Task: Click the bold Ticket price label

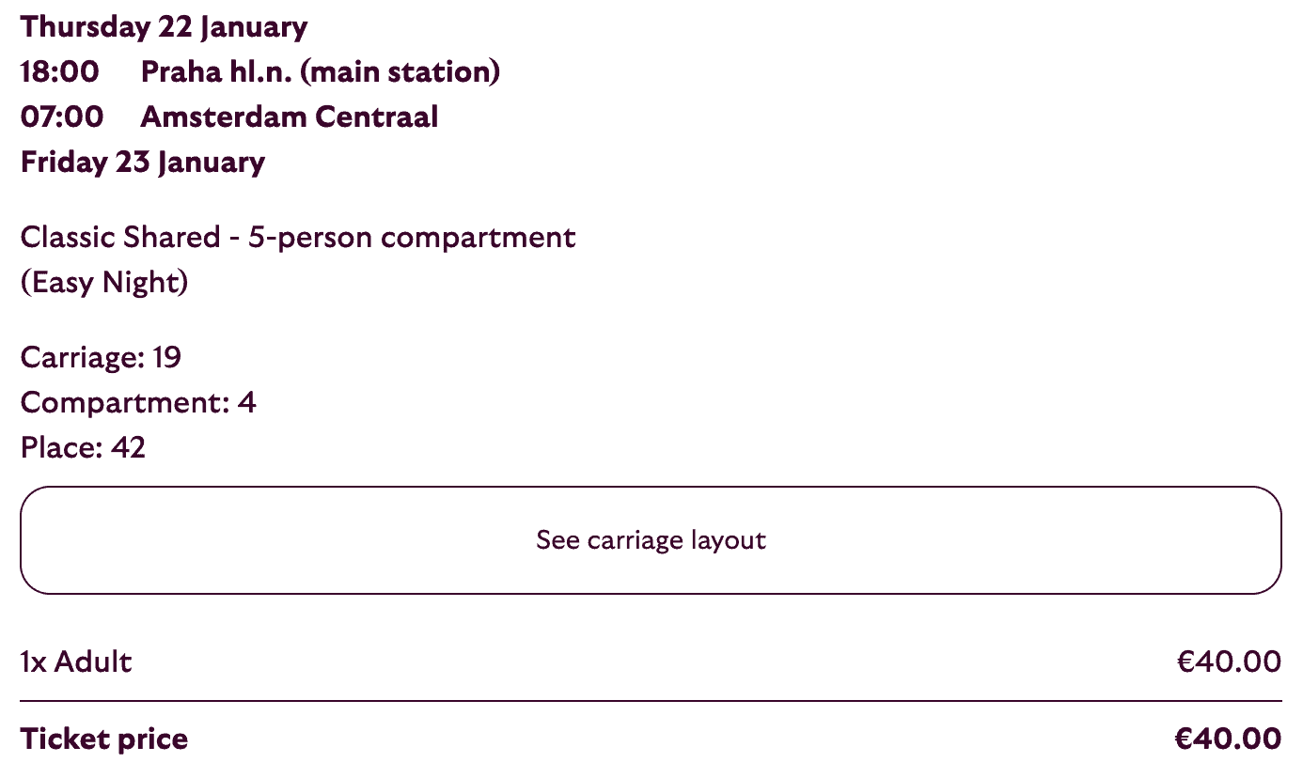Action: (104, 739)
